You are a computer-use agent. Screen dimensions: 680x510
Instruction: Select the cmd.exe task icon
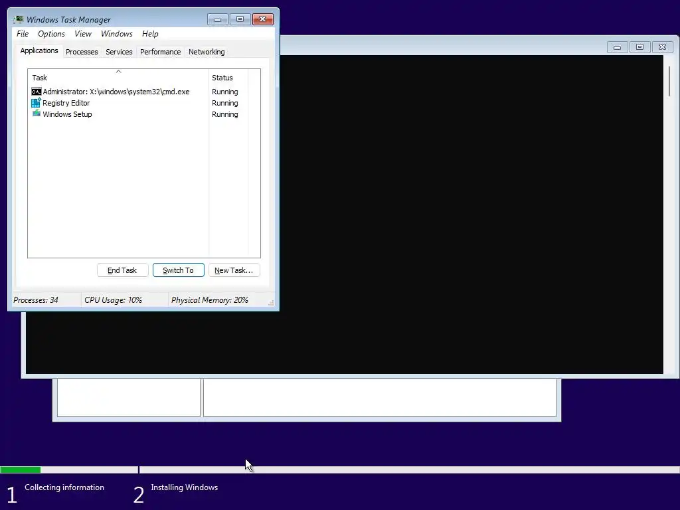click(37, 92)
